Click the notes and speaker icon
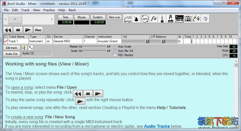Screen dimensions: 241x131 pyautogui.click(x=197, y=19)
